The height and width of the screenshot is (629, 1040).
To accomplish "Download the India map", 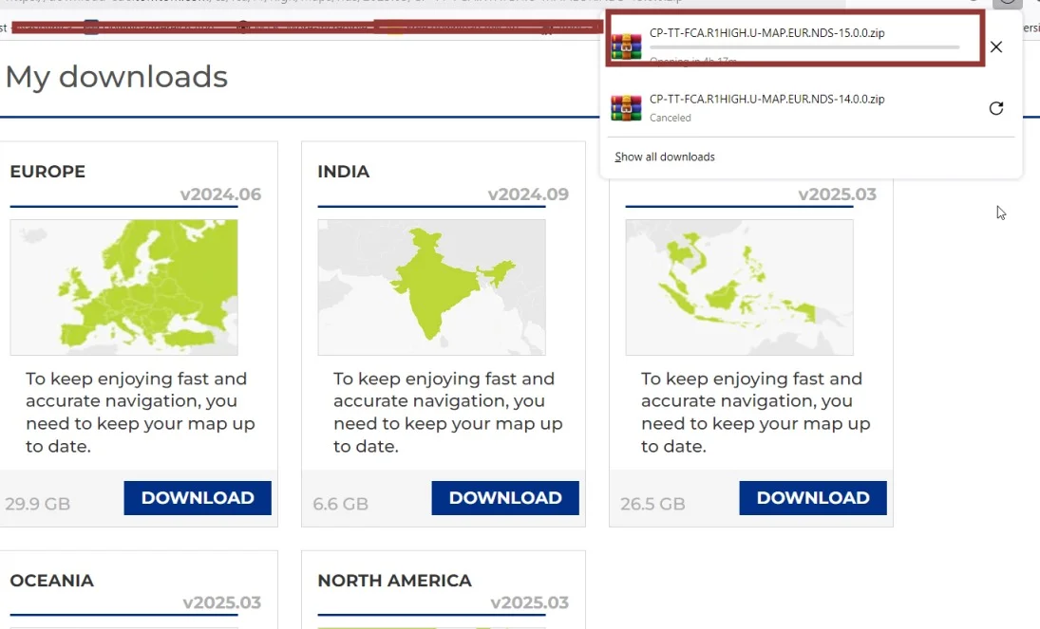I will 505,498.
